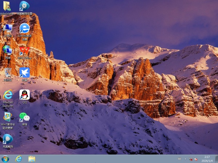Select the 完美解码 player desktop icon
Screen dimensions: 218x163
coord(7,139)
